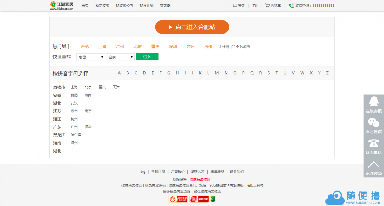
Task: Click footer link trg
Action: pos(143,172)
